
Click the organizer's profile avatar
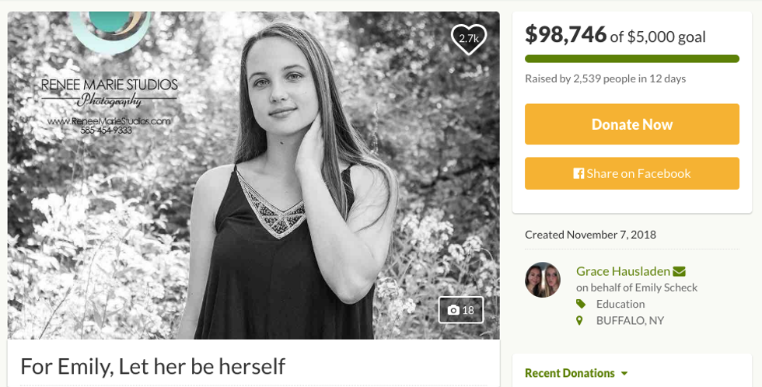pyautogui.click(x=543, y=280)
